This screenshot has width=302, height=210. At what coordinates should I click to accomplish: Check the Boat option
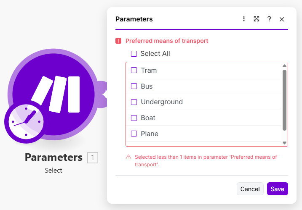pyautogui.click(x=134, y=118)
